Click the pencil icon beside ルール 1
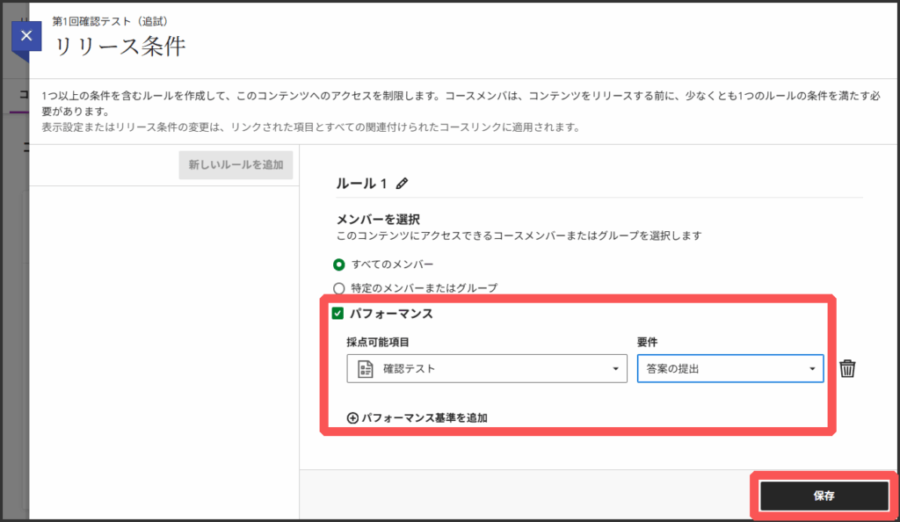The image size is (900, 522). (403, 184)
